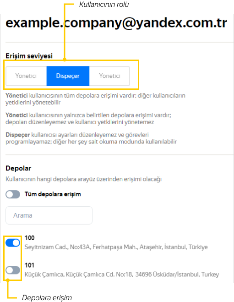This screenshot has width=234, height=302.
Task: Select the rightmost Yönetici access level
Action: 109,76
